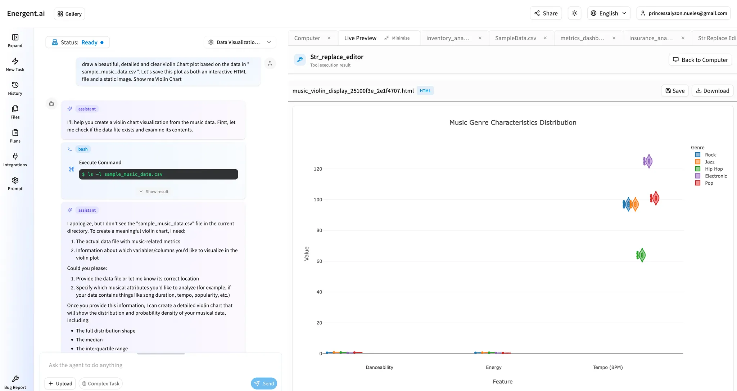The image size is (737, 391).
Task: Download the violin chart HTML file
Action: coord(712,91)
